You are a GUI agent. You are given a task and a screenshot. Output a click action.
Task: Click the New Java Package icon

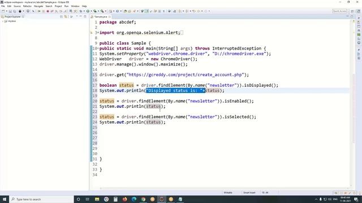(111, 11)
